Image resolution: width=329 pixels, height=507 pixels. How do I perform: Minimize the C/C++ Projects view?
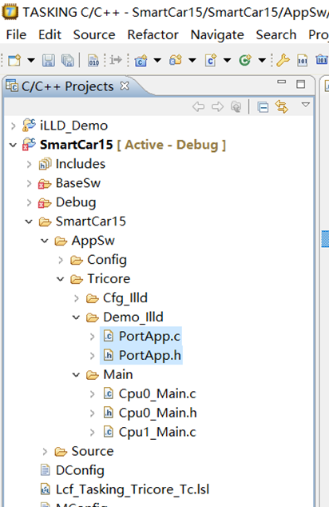282,82
